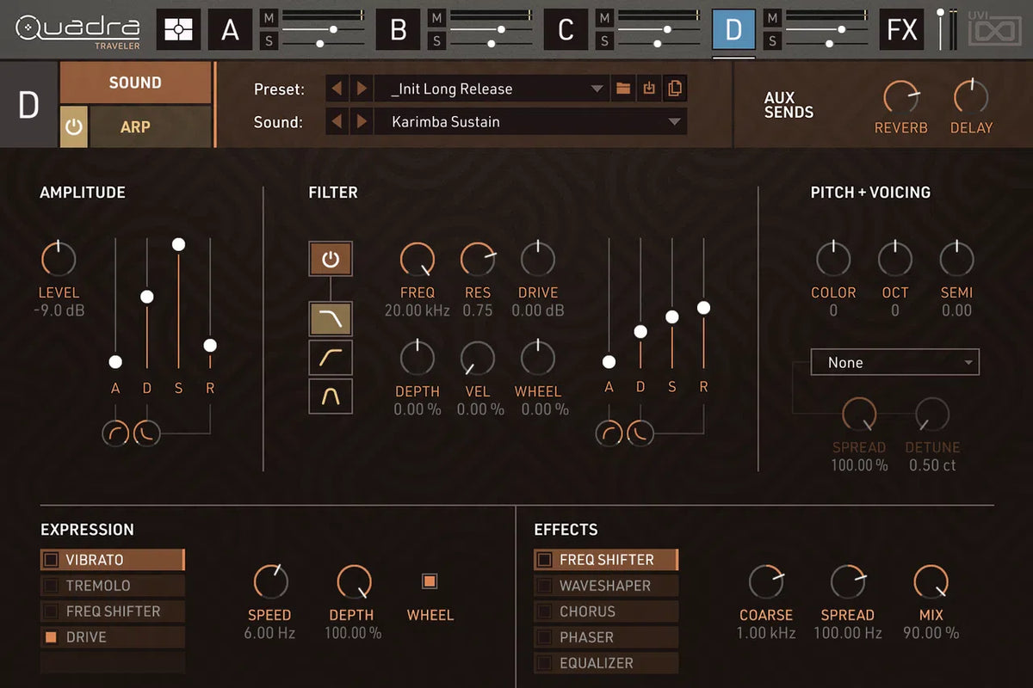
Task: Open the FX tab
Action: [901, 30]
